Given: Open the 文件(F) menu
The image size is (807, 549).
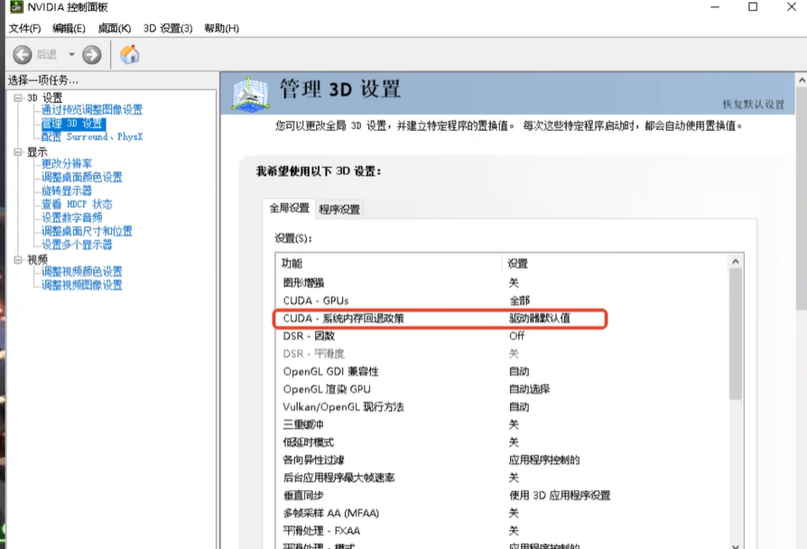Looking at the screenshot, I should 25,29.
